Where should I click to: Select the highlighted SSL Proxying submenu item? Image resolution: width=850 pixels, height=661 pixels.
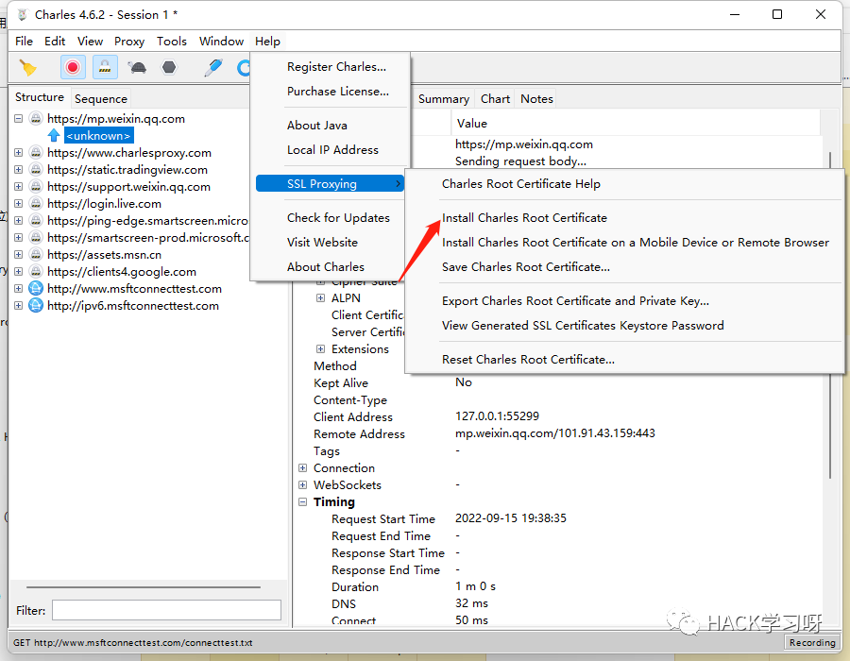pyautogui.click(x=331, y=184)
